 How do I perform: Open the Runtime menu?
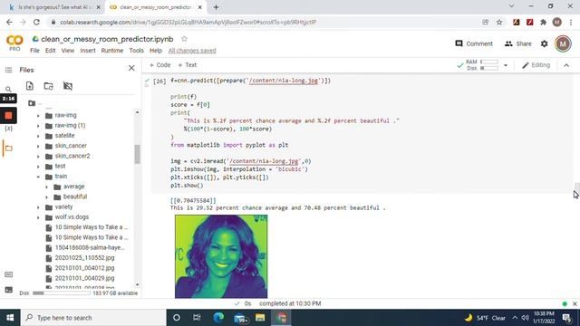tap(112, 51)
